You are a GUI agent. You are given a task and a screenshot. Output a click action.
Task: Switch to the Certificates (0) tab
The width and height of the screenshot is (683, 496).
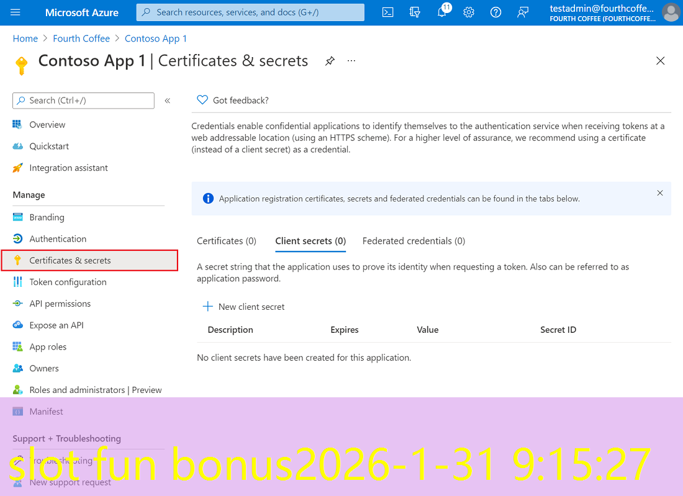click(x=226, y=241)
